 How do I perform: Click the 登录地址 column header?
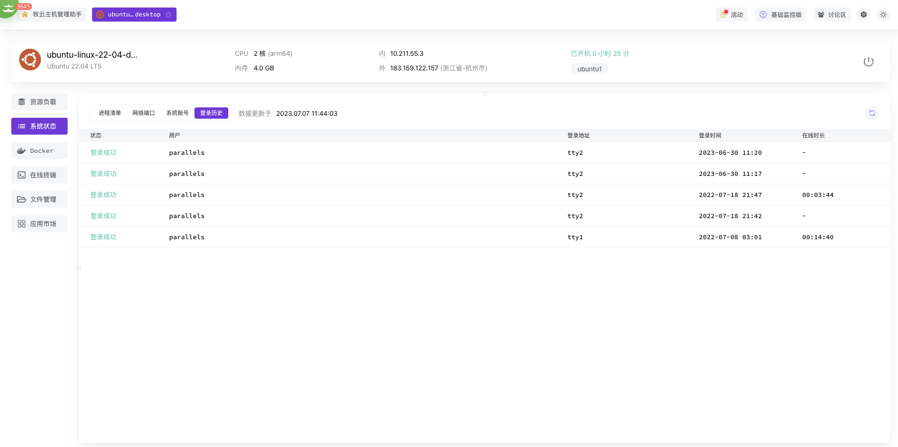coord(579,136)
